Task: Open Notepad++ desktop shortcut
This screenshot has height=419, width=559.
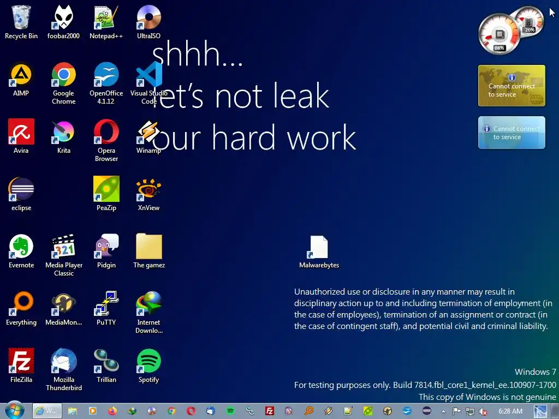Action: (106, 22)
